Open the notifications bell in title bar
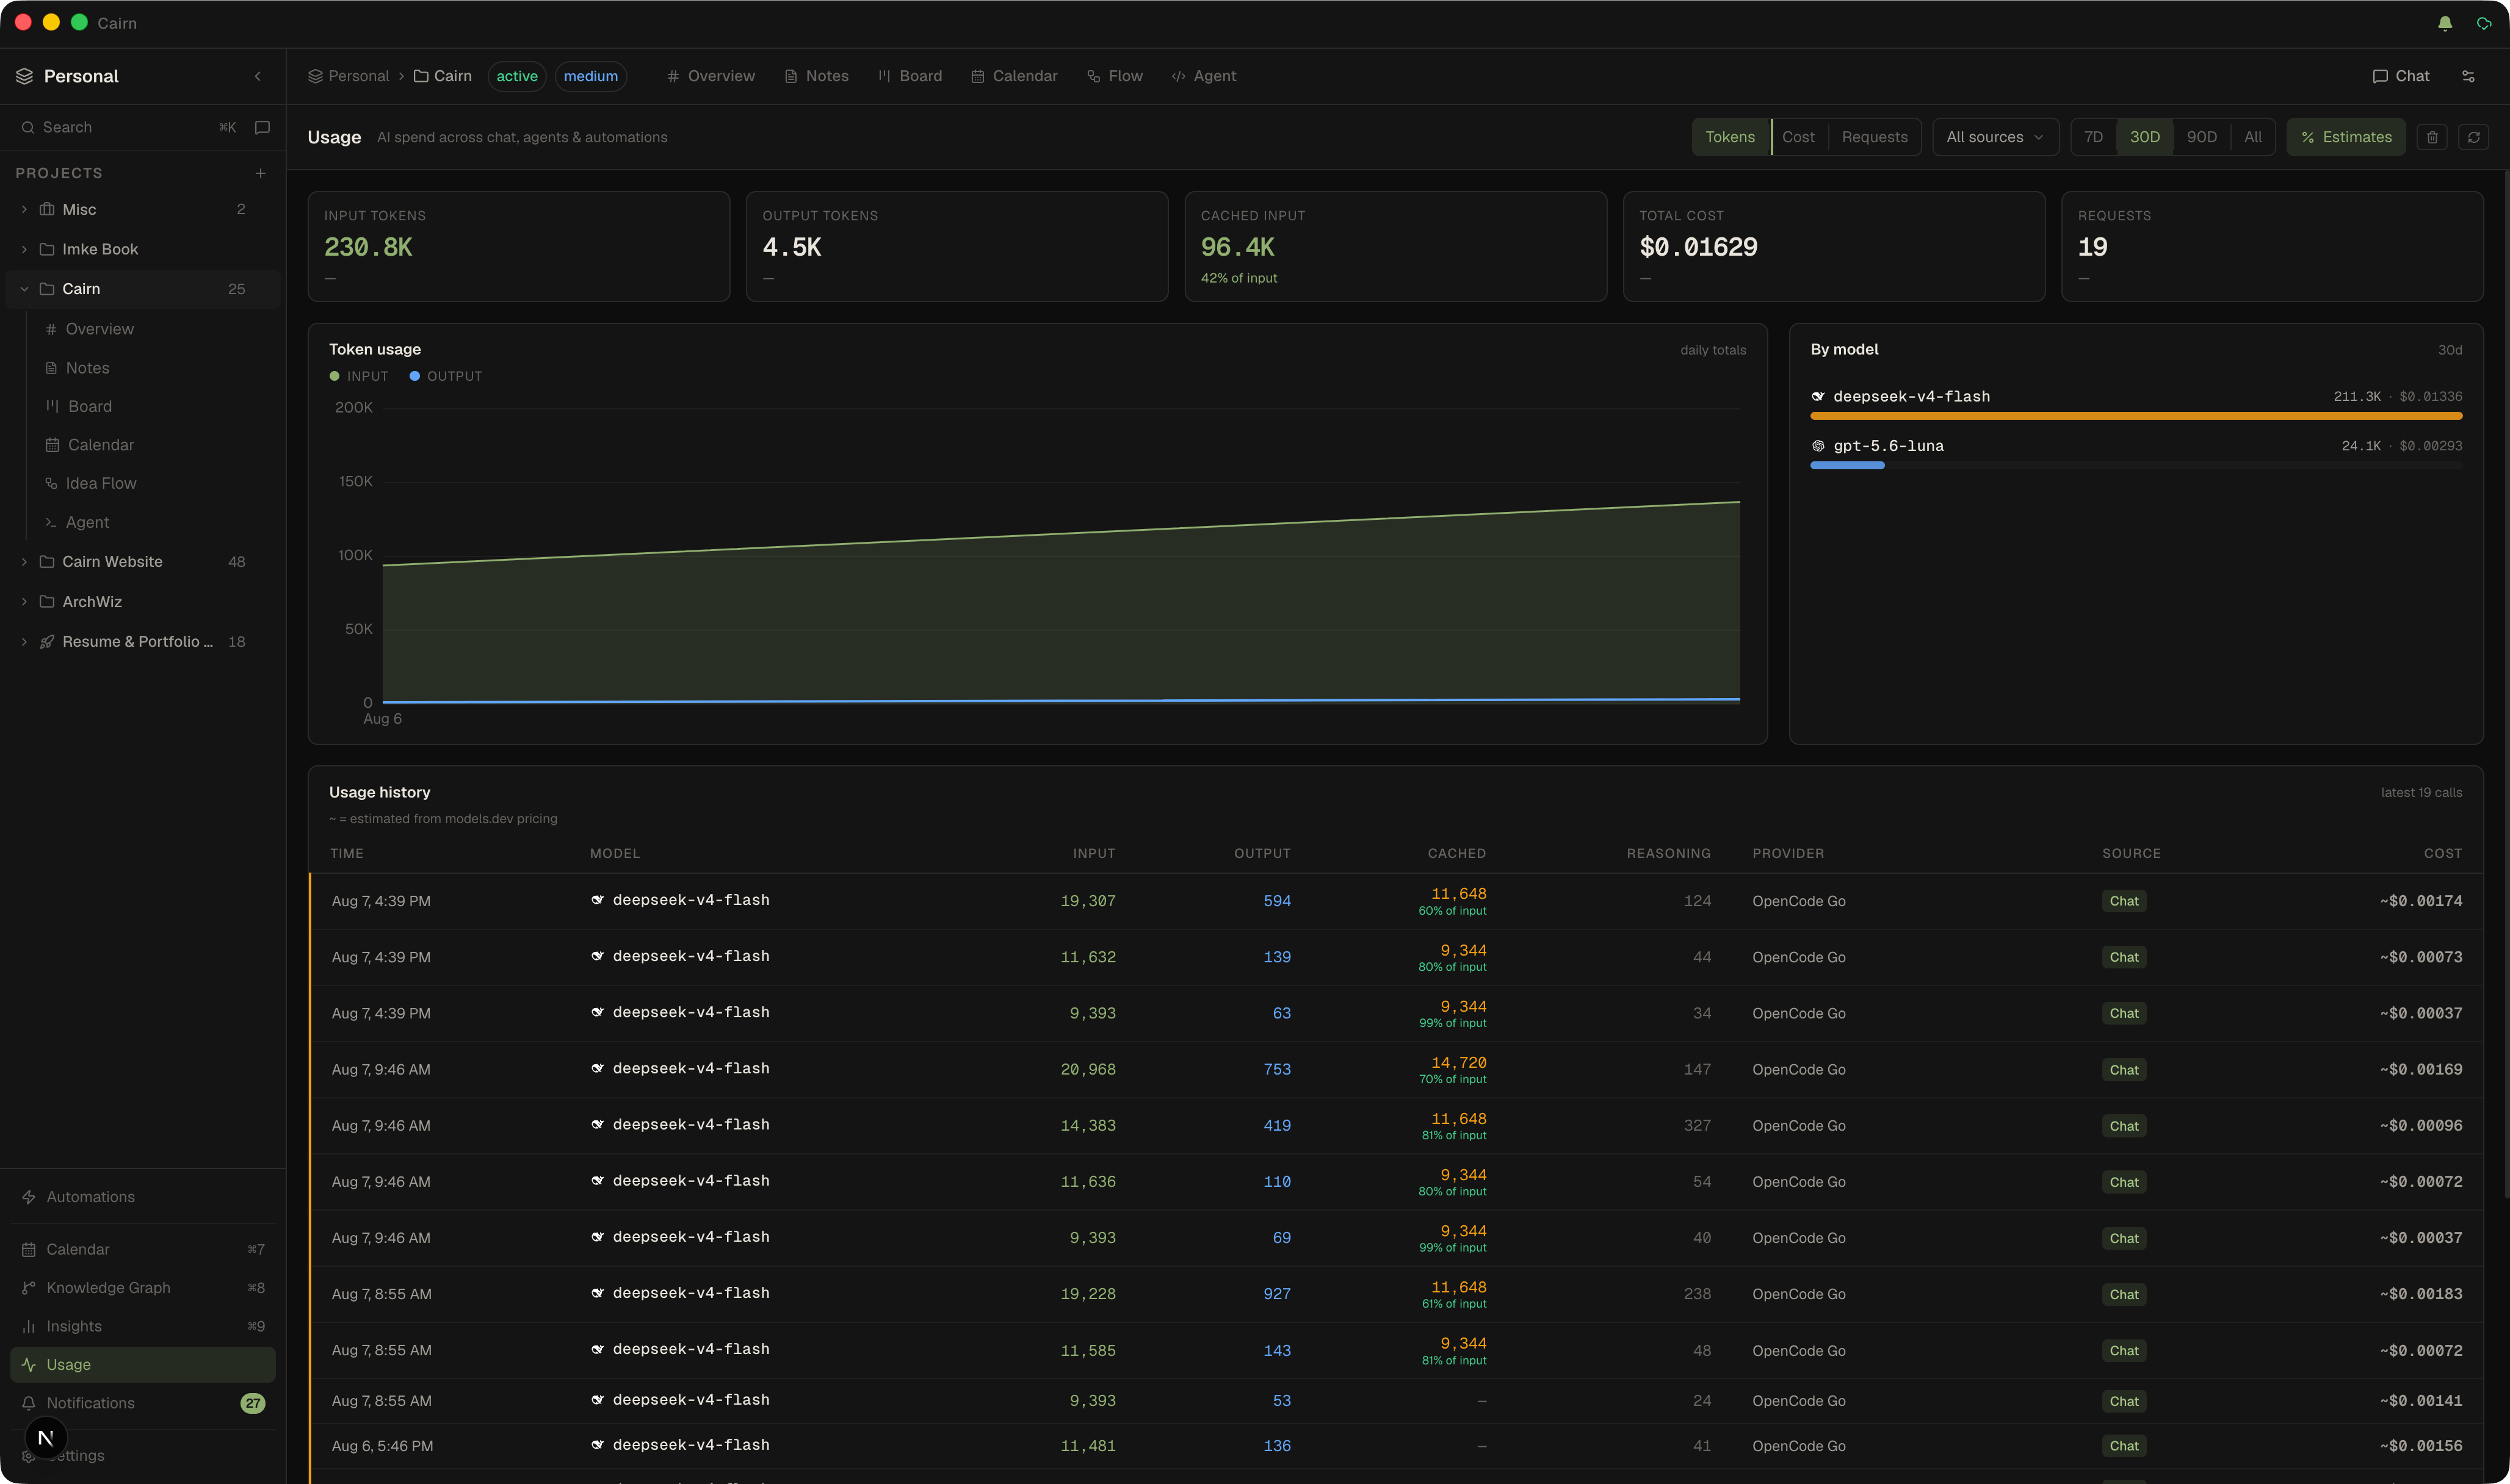 coord(2444,23)
